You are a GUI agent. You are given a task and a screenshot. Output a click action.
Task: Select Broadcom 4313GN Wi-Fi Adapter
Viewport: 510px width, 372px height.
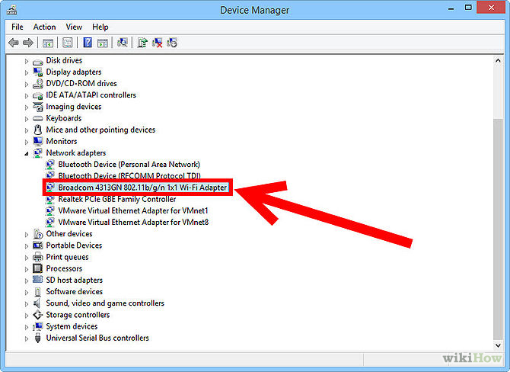(x=142, y=188)
